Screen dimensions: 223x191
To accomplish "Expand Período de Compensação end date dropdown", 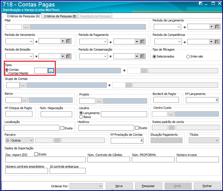I will (x=137, y=56).
